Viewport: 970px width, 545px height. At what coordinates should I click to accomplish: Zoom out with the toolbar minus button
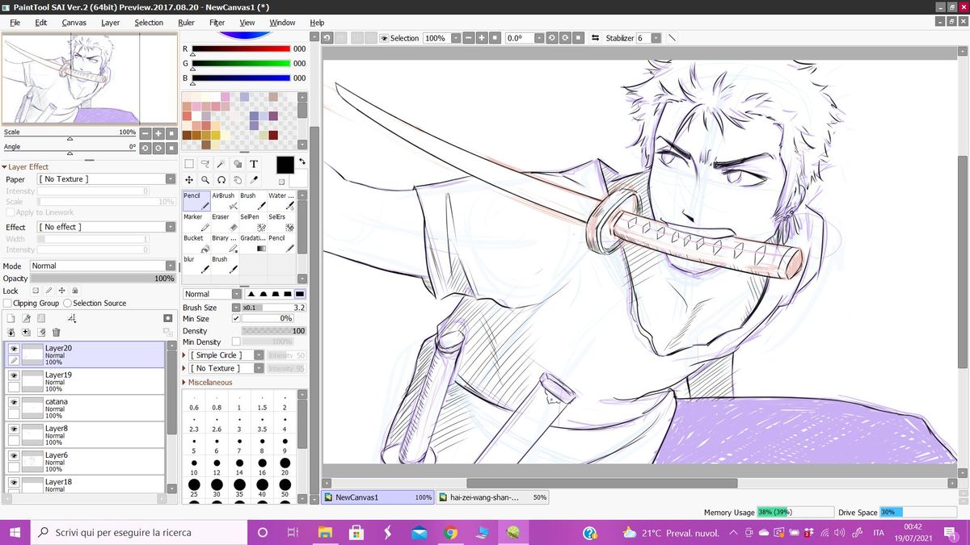pyautogui.click(x=469, y=38)
